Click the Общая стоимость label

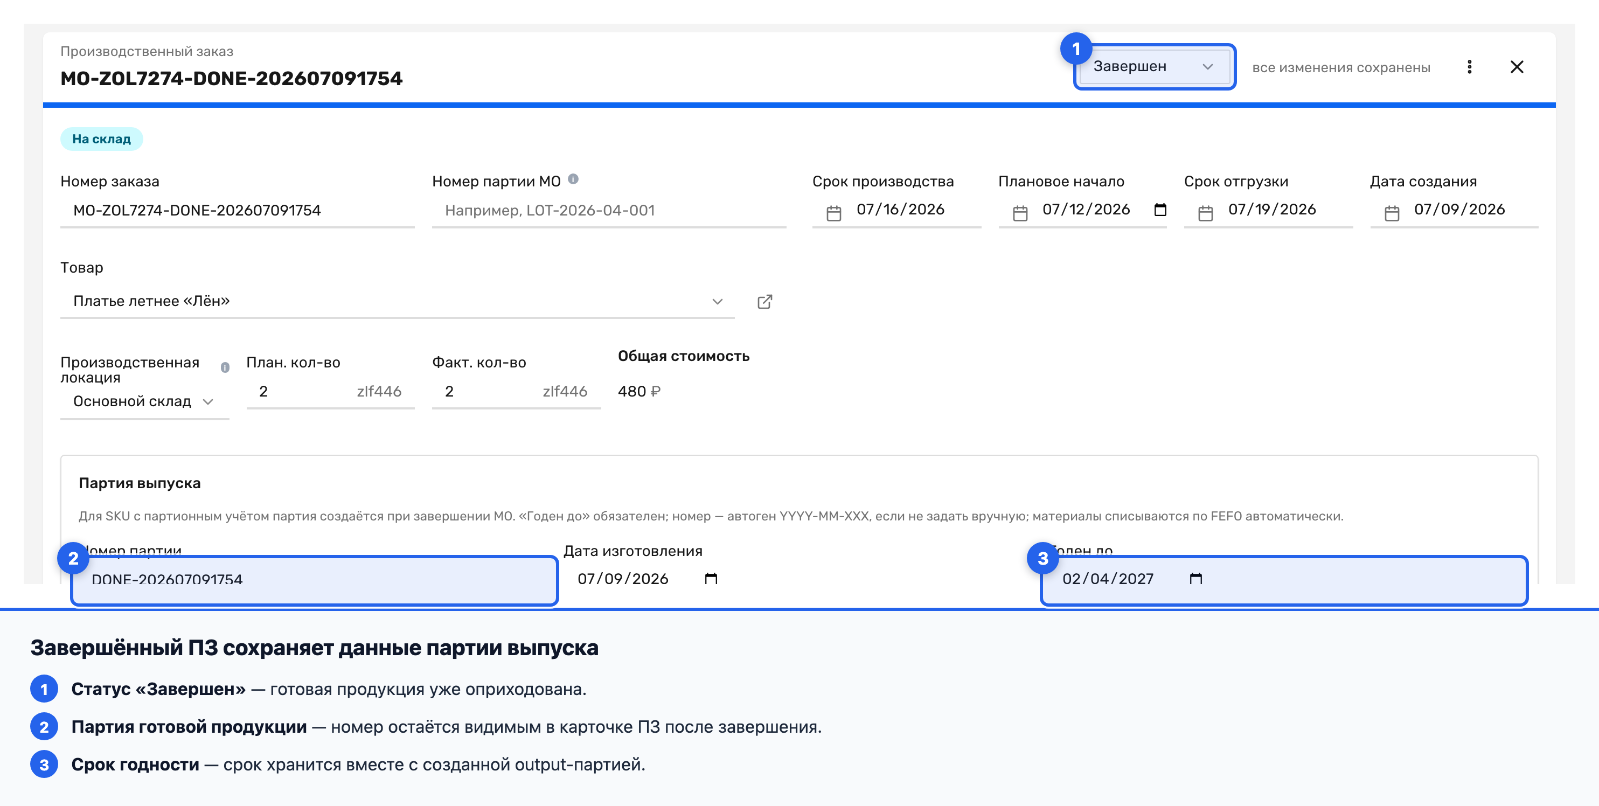pos(684,357)
